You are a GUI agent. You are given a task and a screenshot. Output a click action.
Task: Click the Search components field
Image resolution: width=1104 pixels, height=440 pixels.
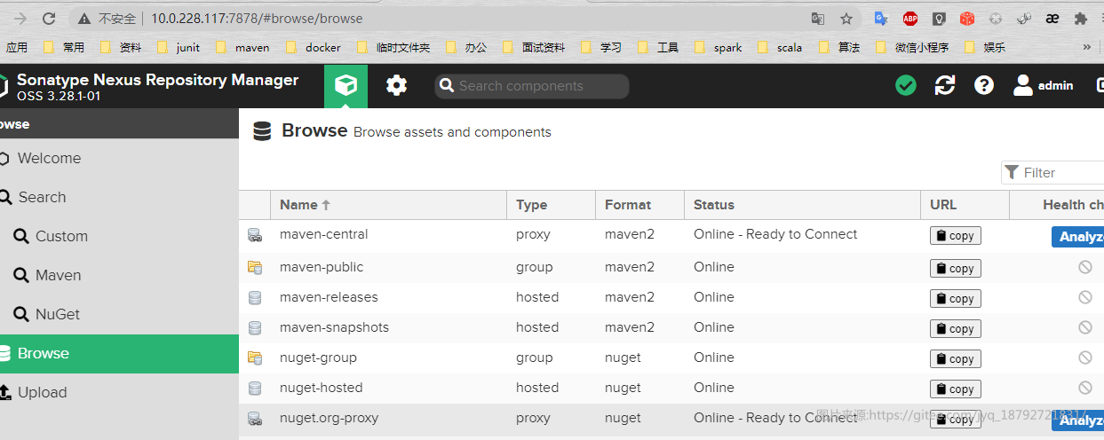coord(532,86)
